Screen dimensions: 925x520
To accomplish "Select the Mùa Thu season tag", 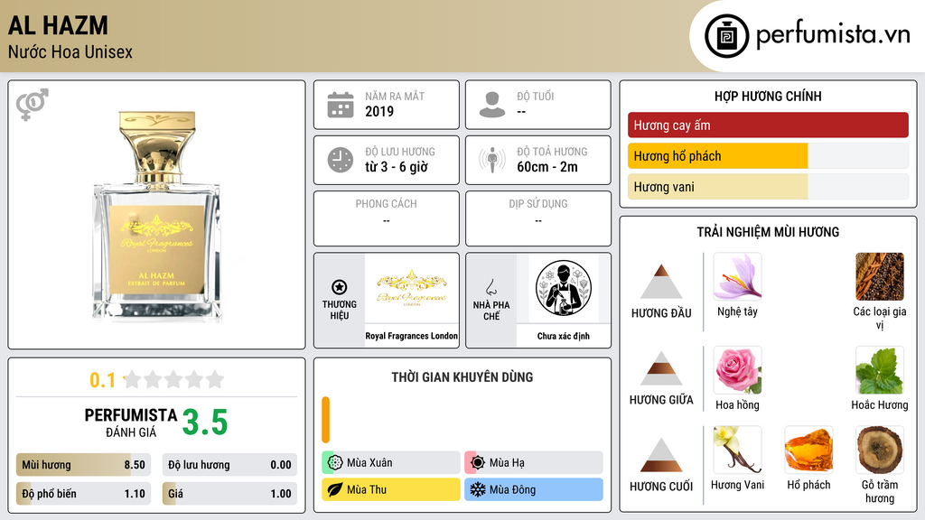I will coord(391,489).
